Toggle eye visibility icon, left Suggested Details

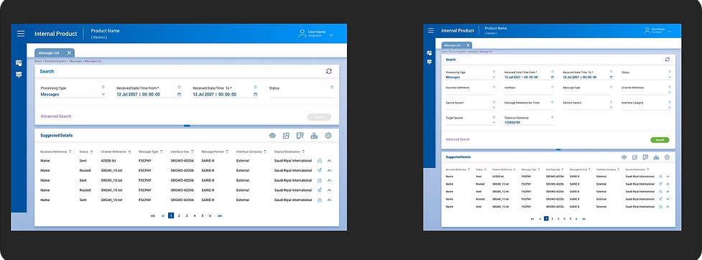click(272, 136)
